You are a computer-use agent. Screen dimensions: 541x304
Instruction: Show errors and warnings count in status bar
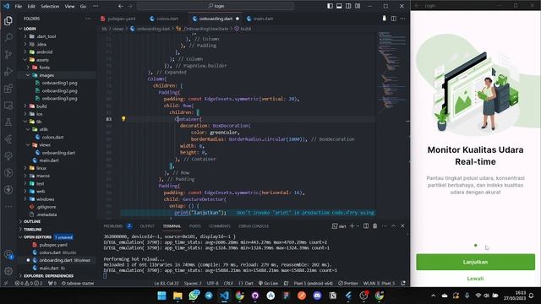28,284
